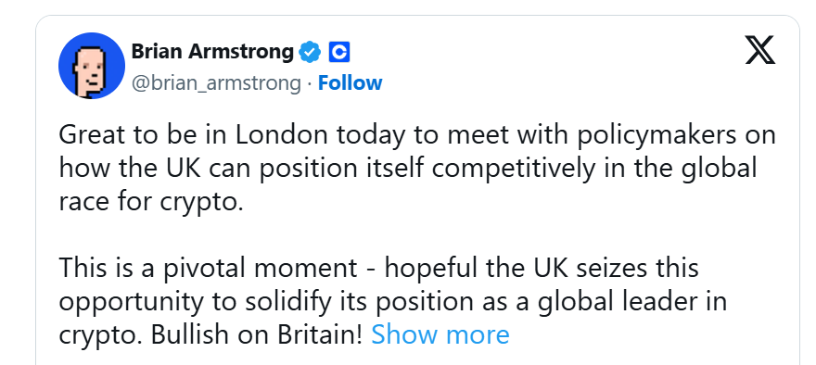Click the 'race for crypto.' line

point(151,202)
